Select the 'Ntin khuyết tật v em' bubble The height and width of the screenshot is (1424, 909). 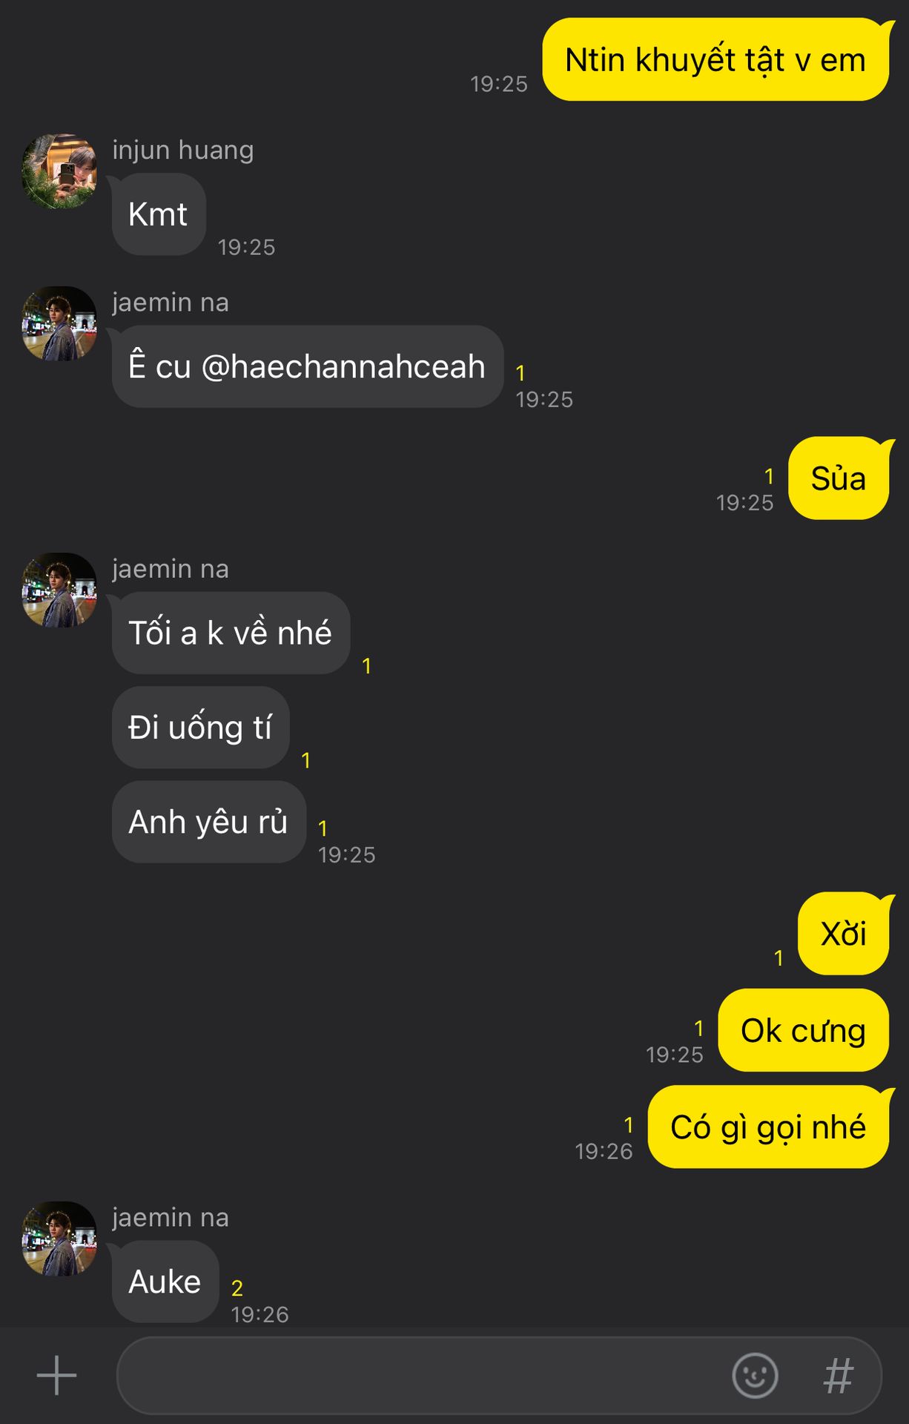pos(715,59)
